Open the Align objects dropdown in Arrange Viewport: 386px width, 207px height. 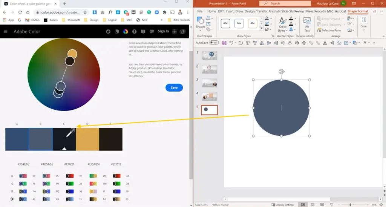(350, 18)
